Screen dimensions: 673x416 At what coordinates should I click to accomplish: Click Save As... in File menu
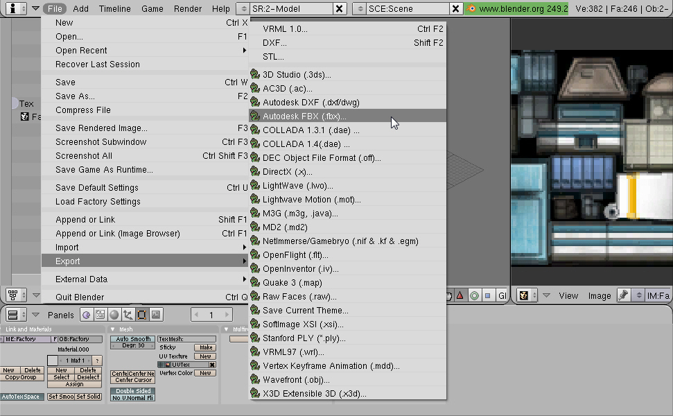point(145,96)
